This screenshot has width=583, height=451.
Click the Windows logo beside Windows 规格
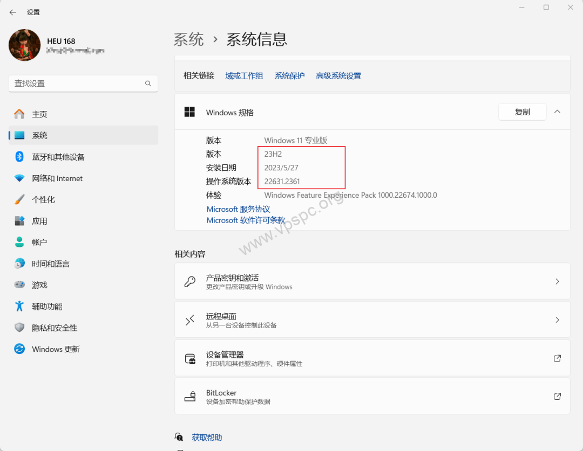click(189, 112)
